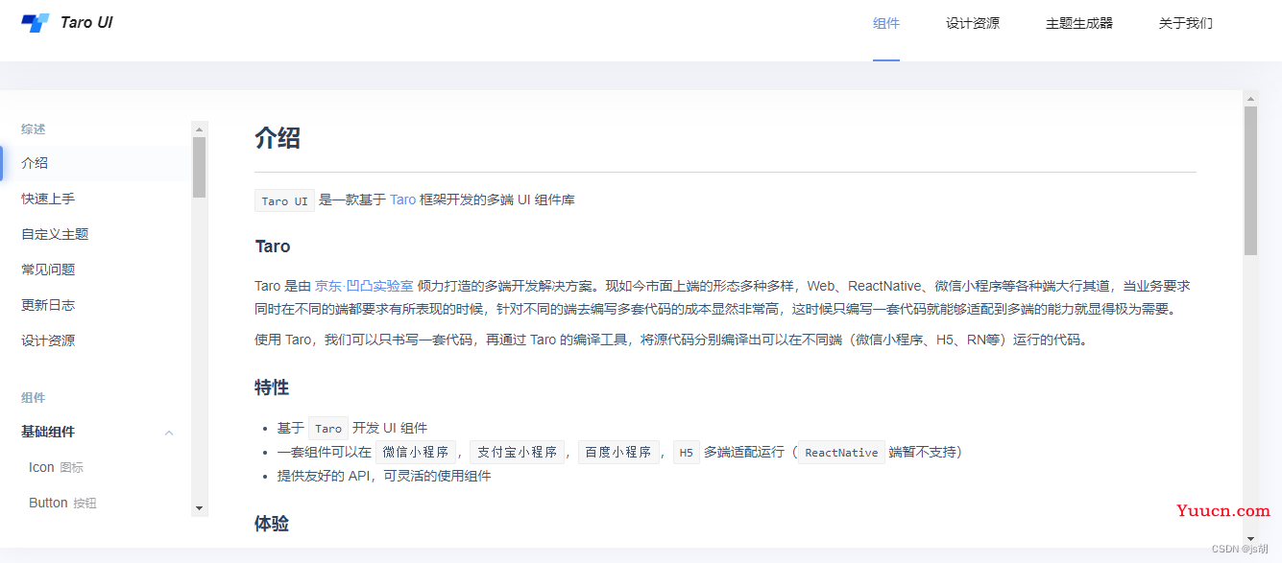This screenshot has height=563, width=1282.
Task: Click the main page scrollbar thumb
Action: pyautogui.click(x=1250, y=180)
